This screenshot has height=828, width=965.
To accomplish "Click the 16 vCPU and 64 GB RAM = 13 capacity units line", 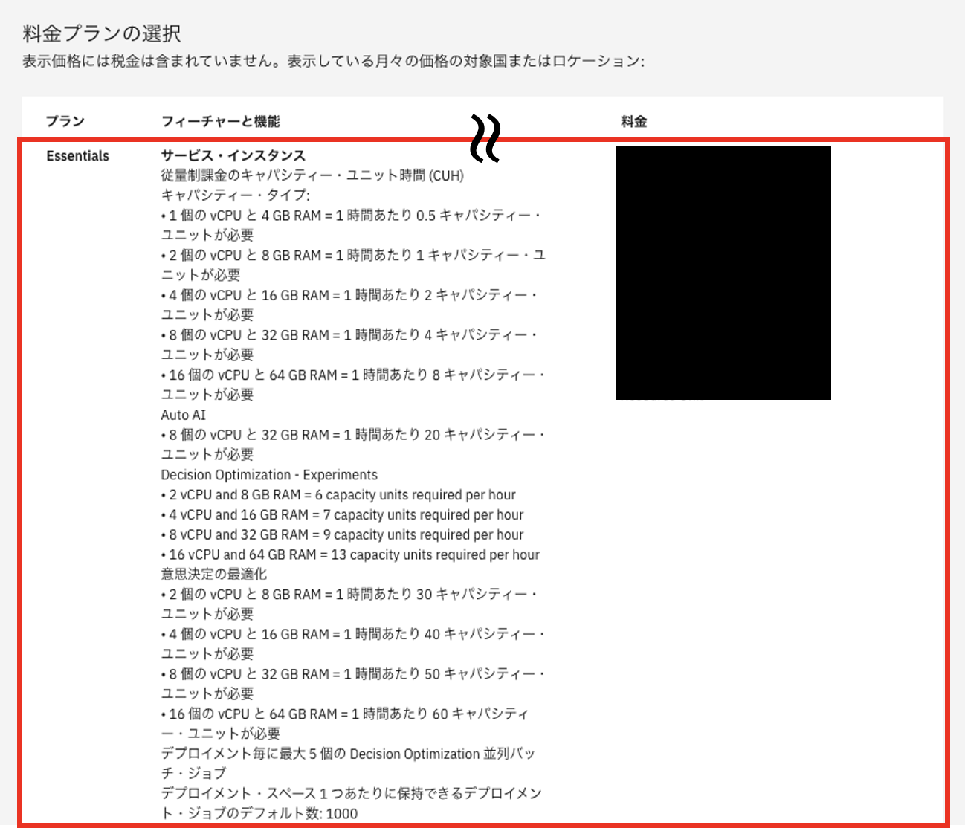I will click(350, 554).
